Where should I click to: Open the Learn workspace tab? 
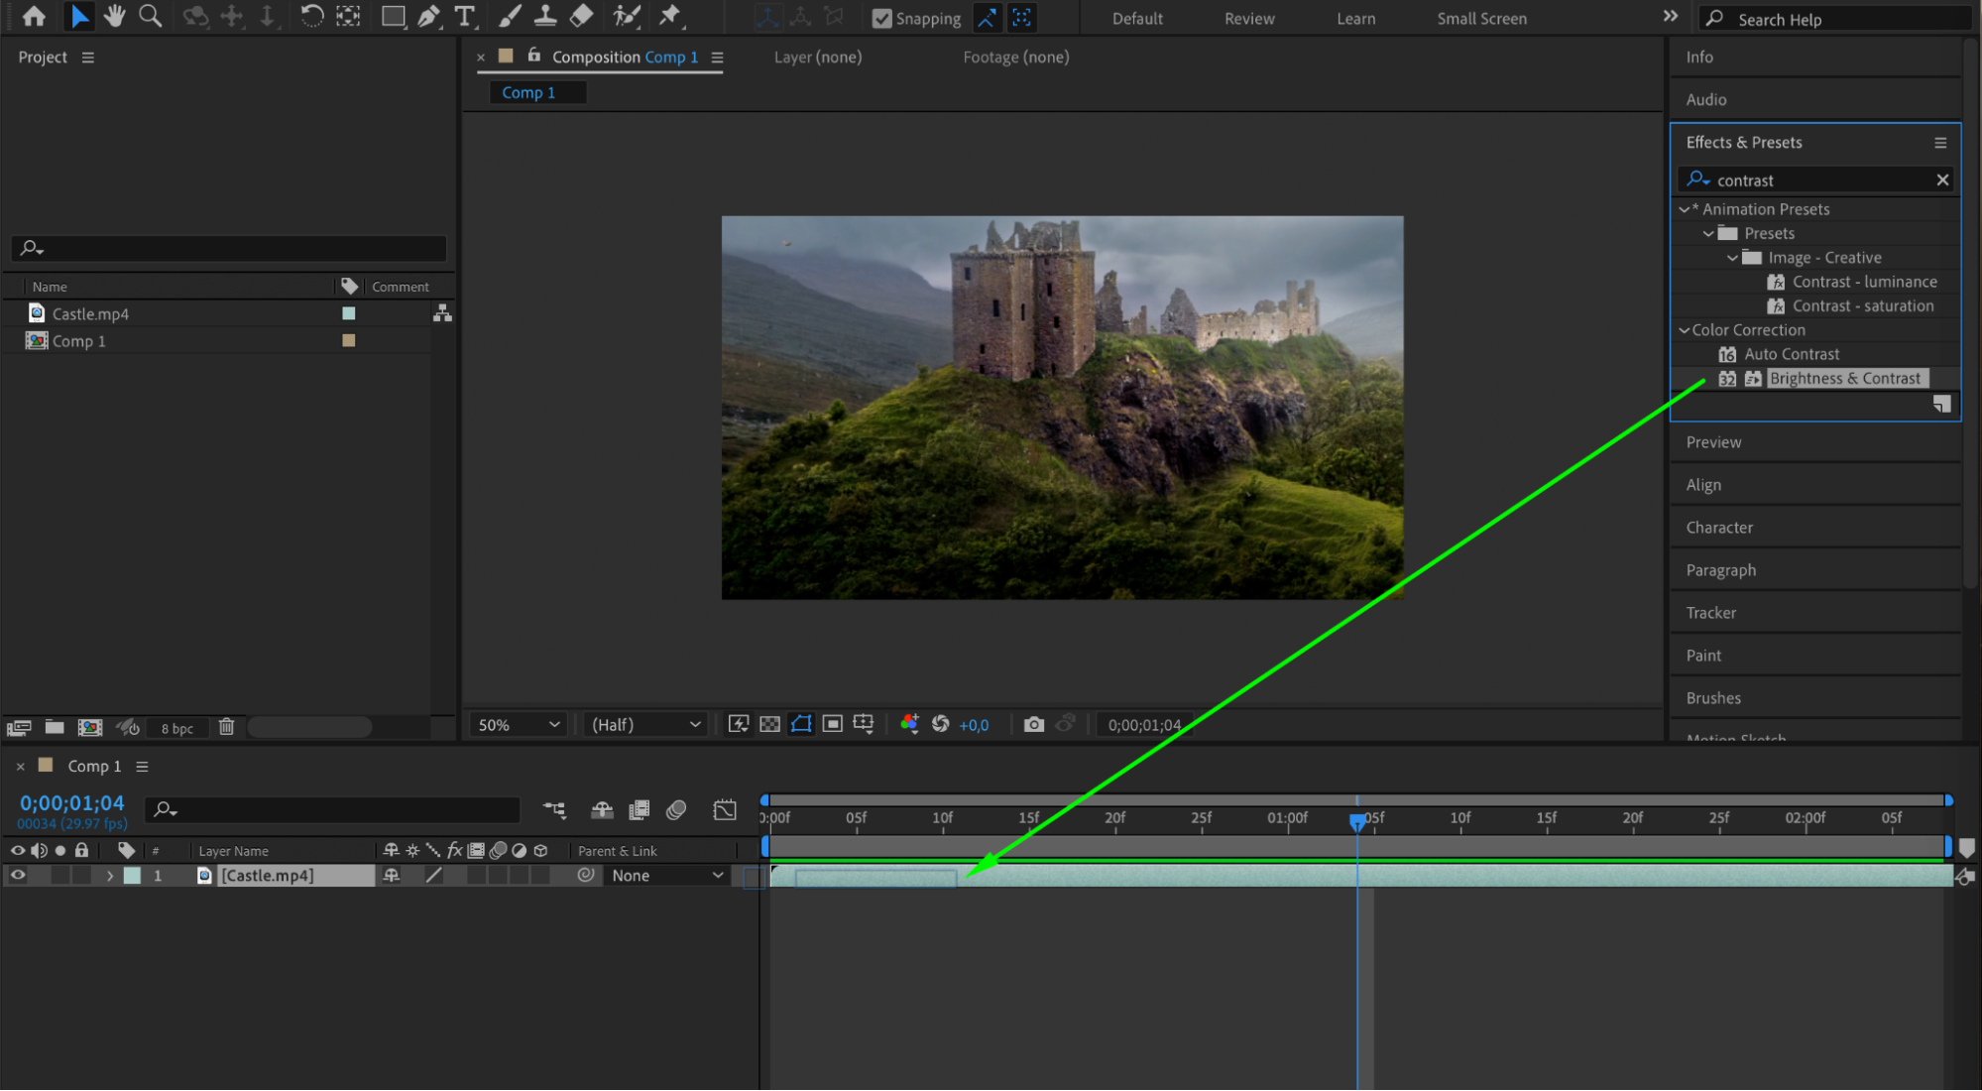click(x=1355, y=19)
